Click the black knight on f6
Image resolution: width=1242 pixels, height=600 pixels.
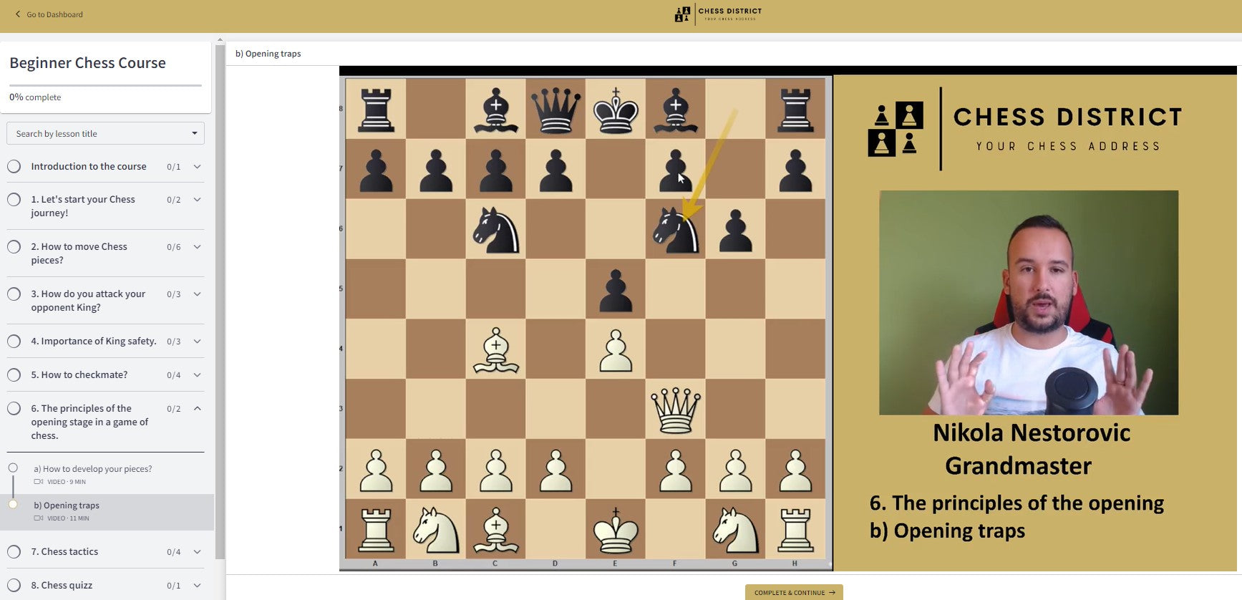click(676, 229)
